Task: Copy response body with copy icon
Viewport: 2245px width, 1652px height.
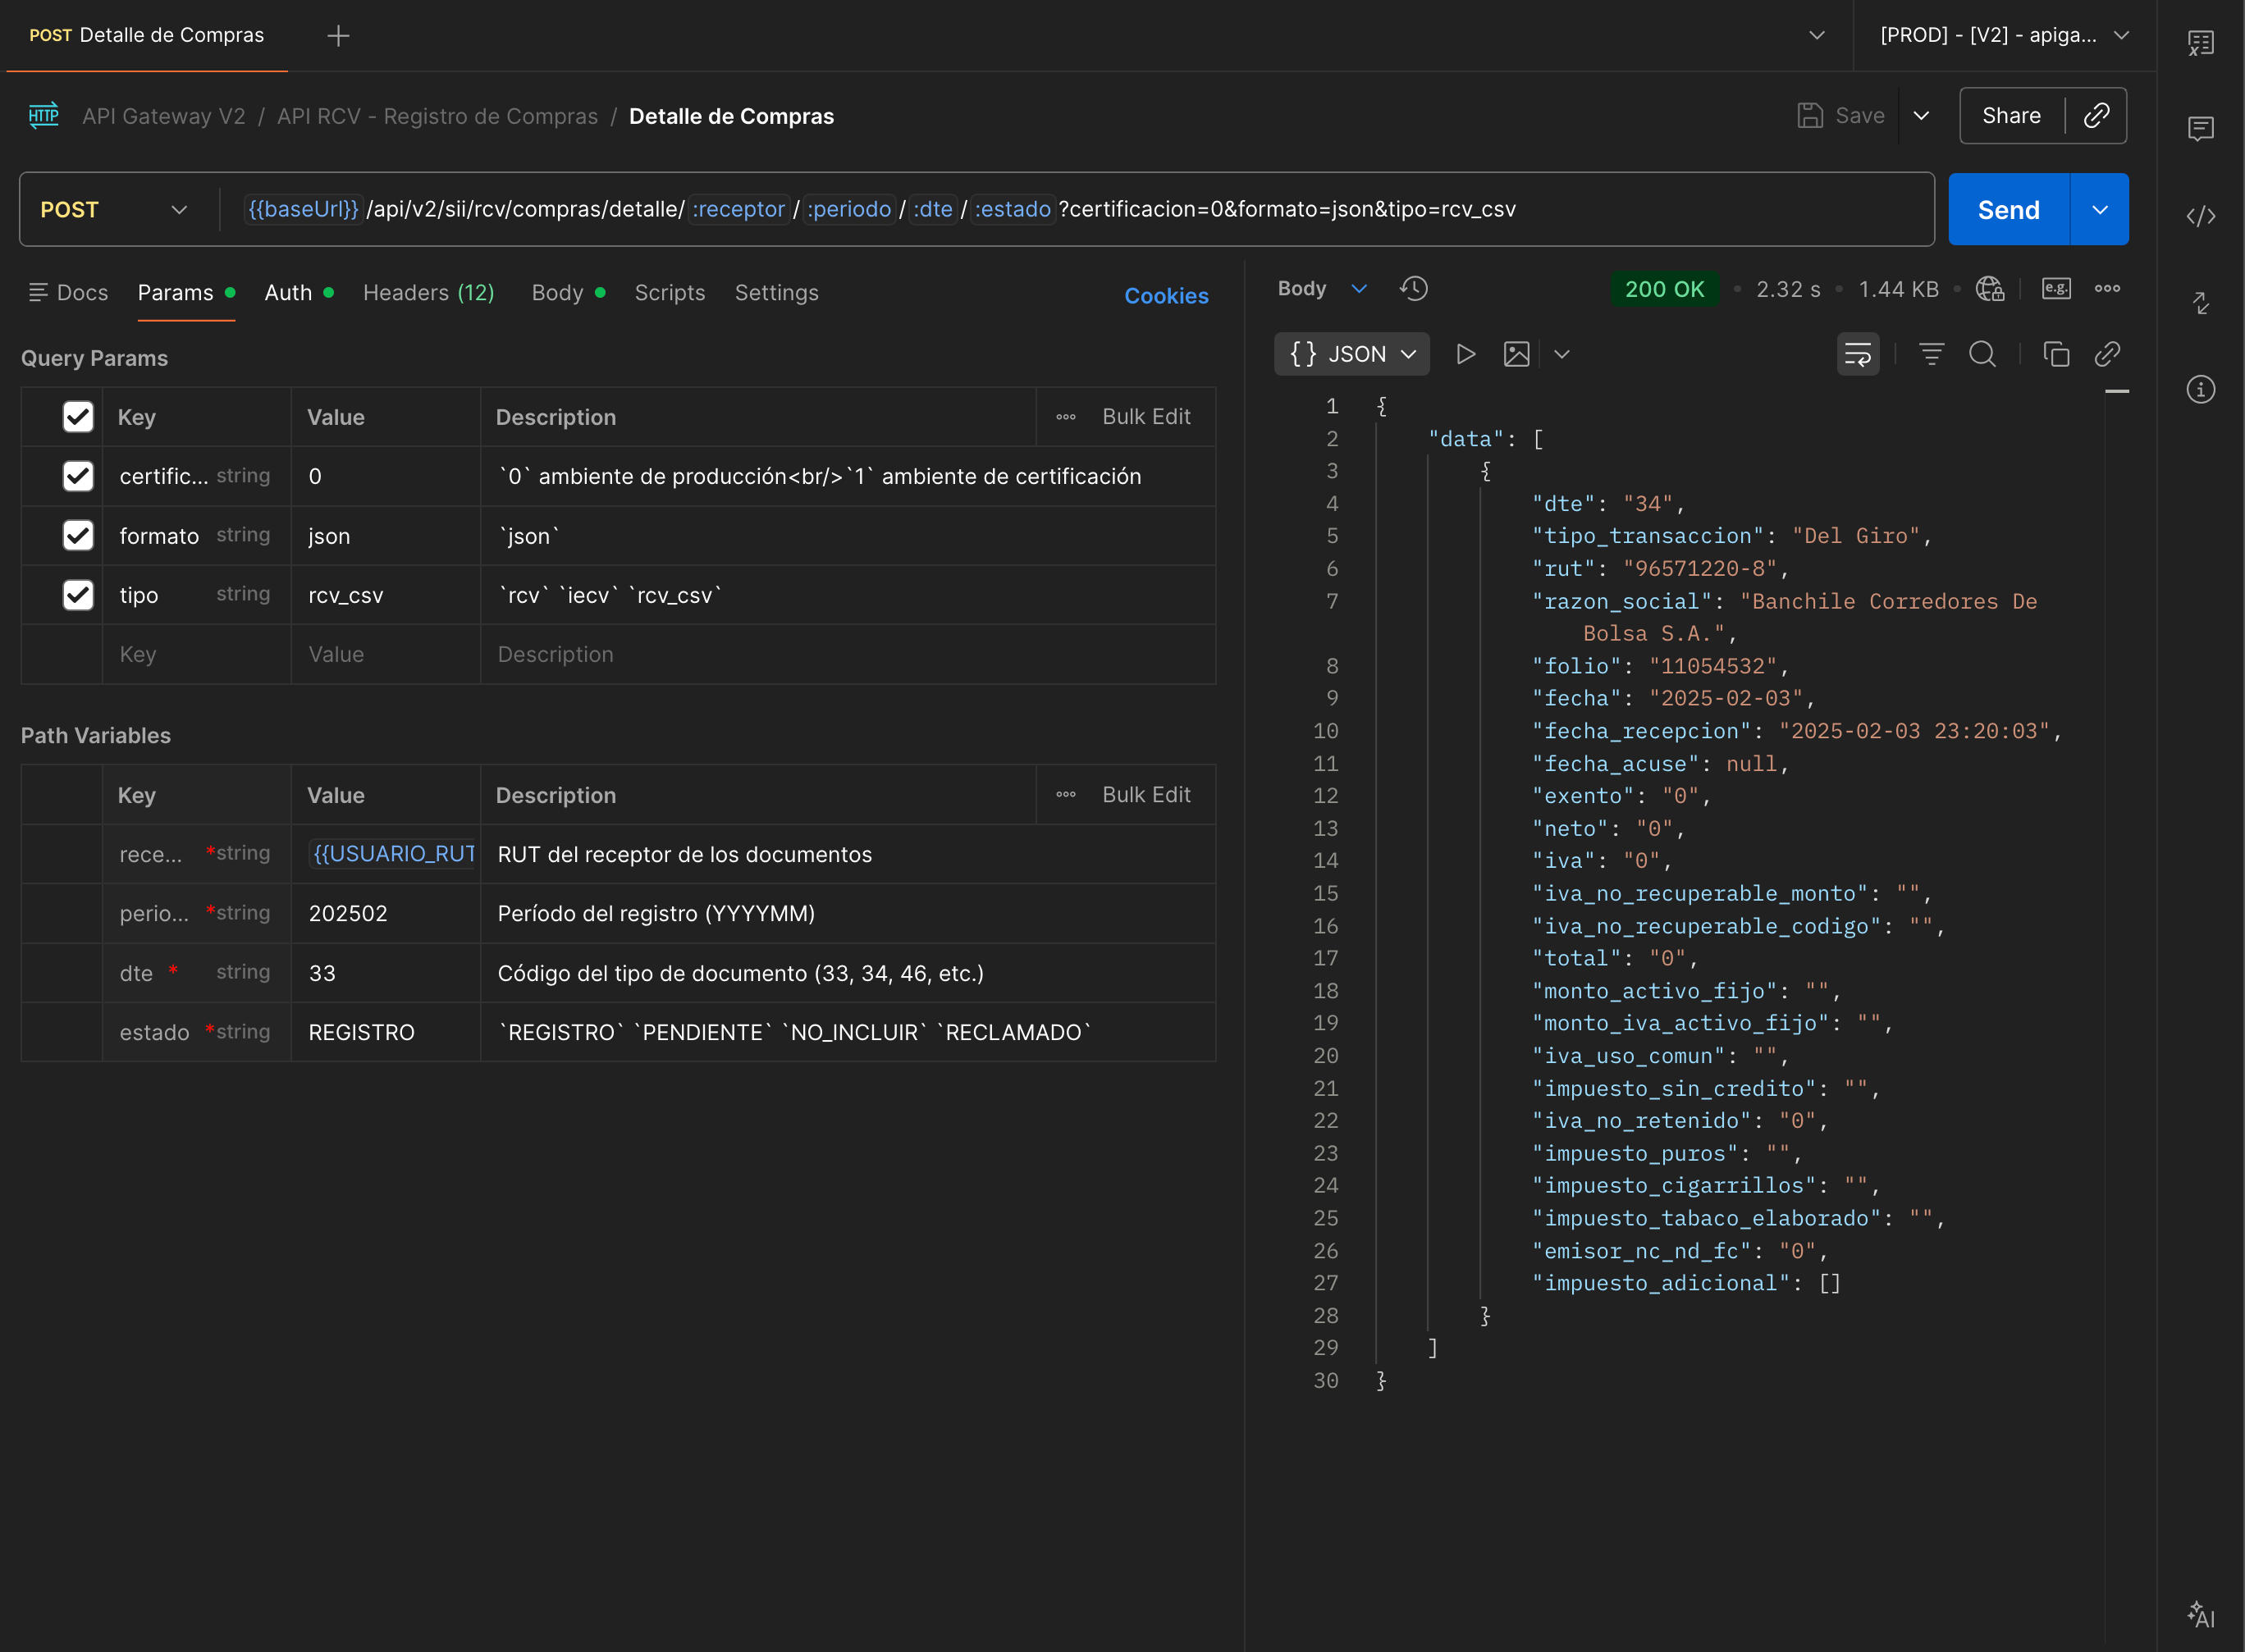Action: pyautogui.click(x=2056, y=354)
